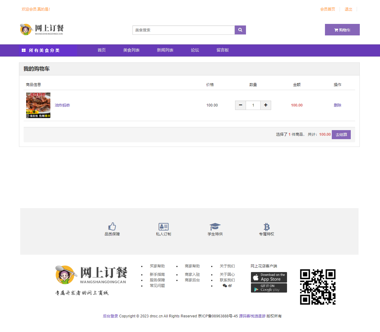Click the quantity input field
380x332 pixels.
[253, 105]
